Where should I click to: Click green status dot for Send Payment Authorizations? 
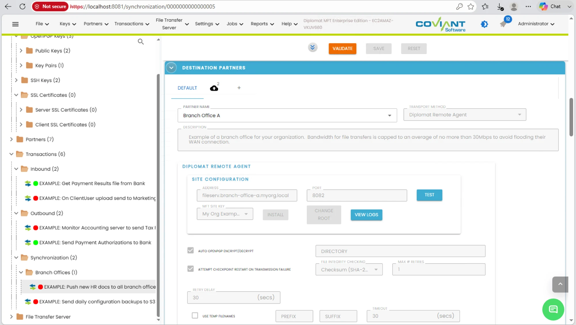tap(36, 242)
